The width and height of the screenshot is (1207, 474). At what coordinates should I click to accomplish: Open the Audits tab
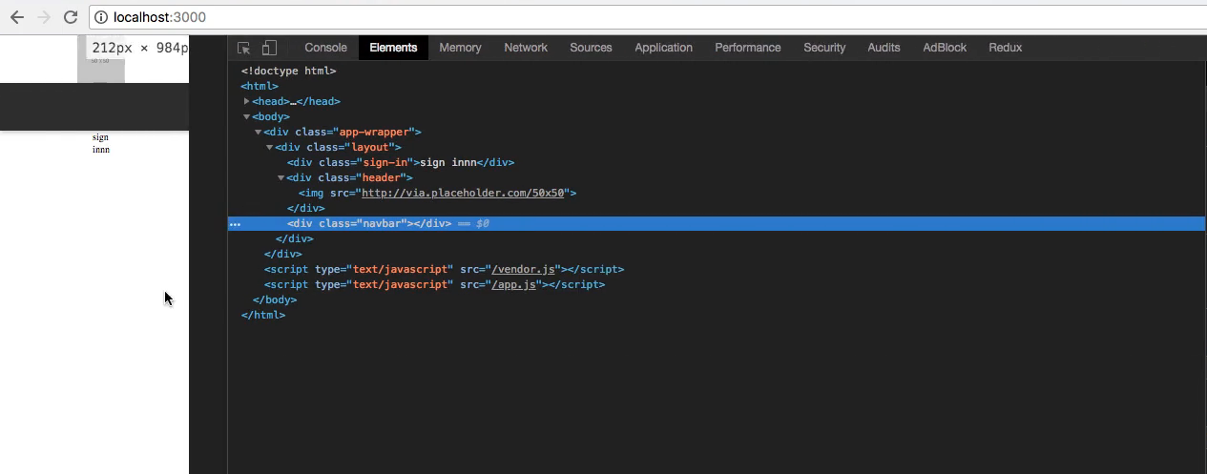pyautogui.click(x=884, y=48)
